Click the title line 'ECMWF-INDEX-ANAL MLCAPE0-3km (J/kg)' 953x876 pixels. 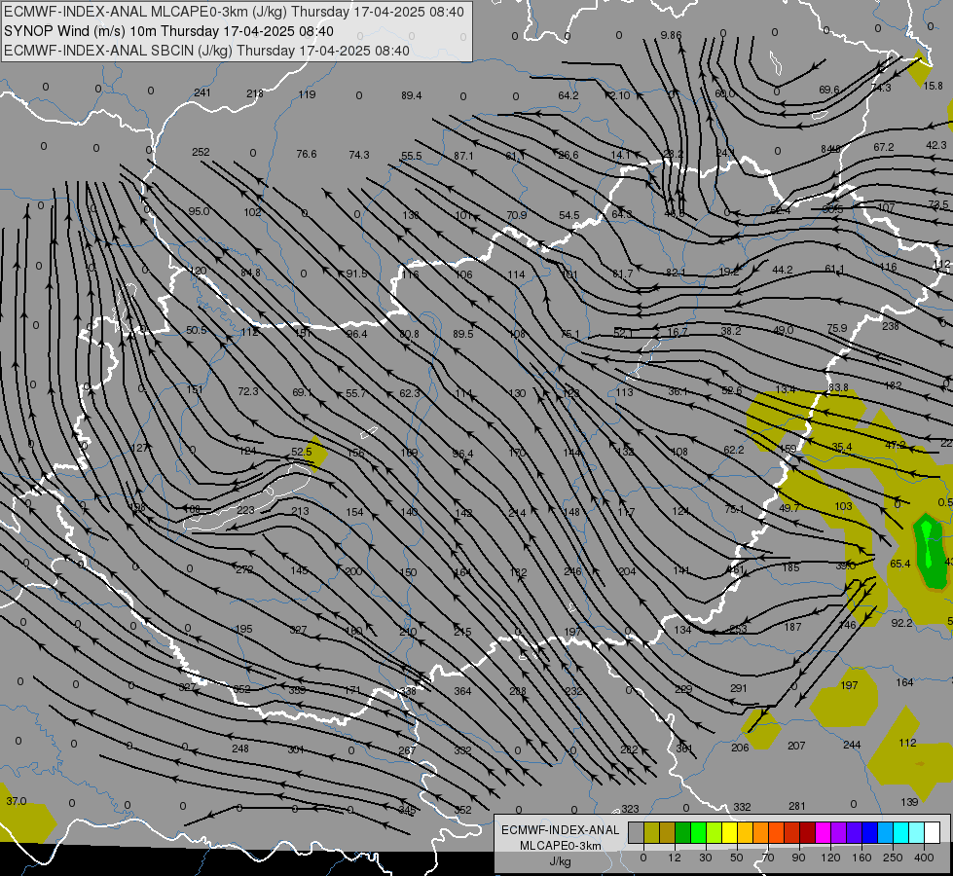point(234,12)
